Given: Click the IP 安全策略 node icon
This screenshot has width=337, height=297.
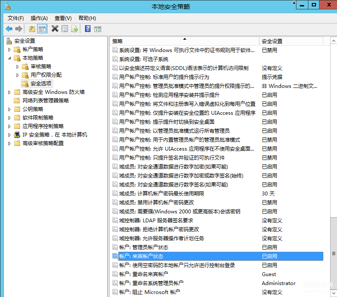Looking at the screenshot, I should (17, 135).
